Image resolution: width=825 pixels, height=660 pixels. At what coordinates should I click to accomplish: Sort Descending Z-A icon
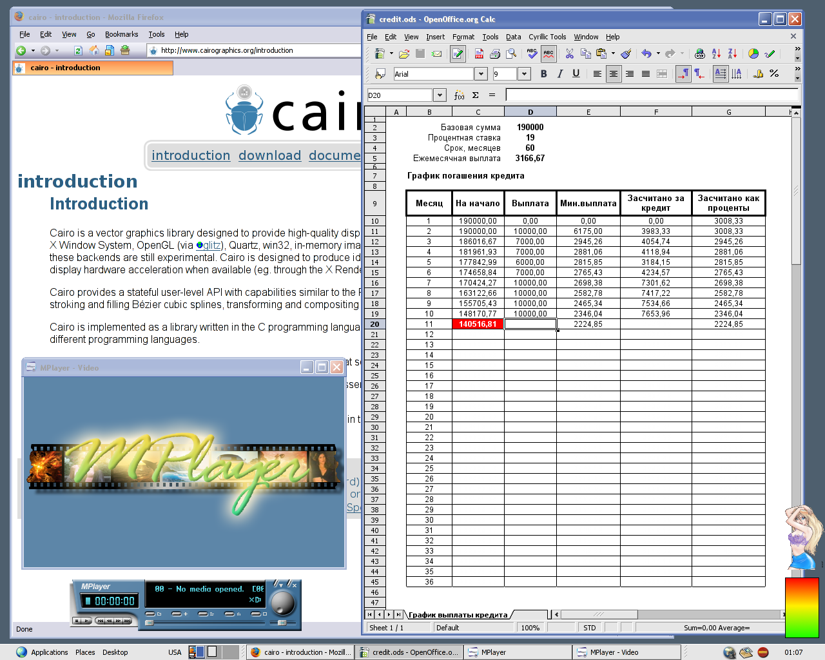pos(732,54)
